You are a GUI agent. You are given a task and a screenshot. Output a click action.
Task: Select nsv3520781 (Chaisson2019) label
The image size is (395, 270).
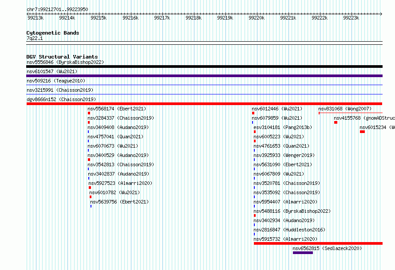[x=287, y=183]
